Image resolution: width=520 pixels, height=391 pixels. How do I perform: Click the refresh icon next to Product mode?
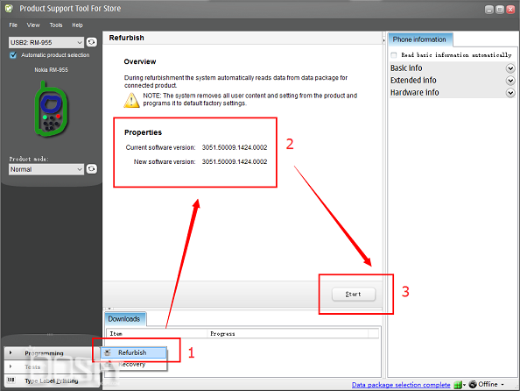(x=92, y=169)
